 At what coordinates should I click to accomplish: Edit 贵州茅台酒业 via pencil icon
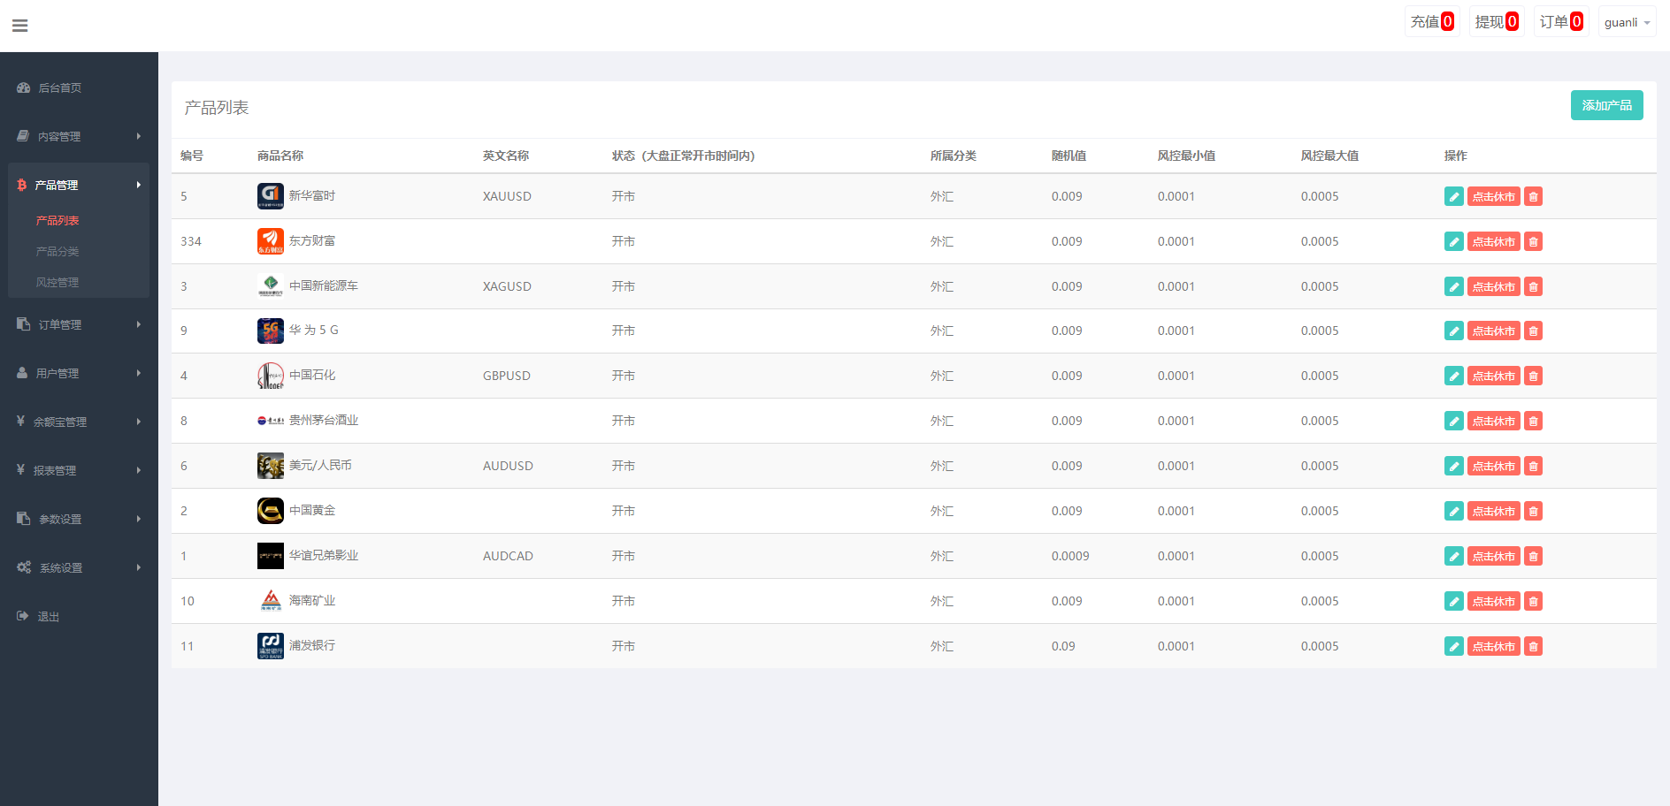click(1453, 421)
